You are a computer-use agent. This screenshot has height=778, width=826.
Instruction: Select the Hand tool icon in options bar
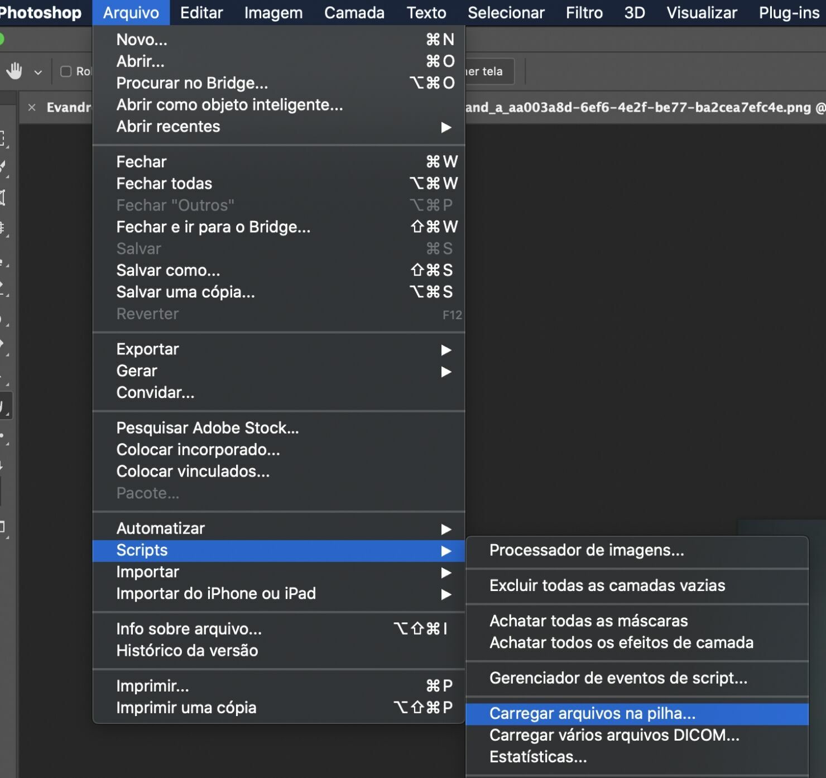15,71
